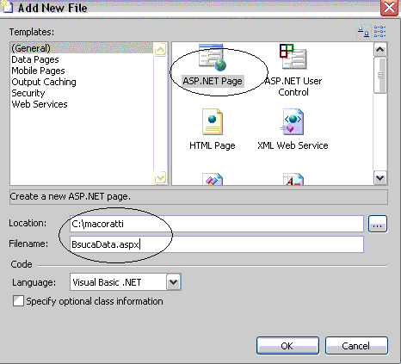
Task: Switch to small icons list view
Action: pos(379,32)
